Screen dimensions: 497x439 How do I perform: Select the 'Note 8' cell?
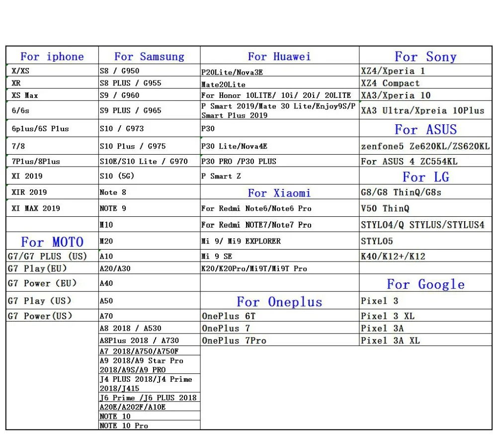click(149, 192)
